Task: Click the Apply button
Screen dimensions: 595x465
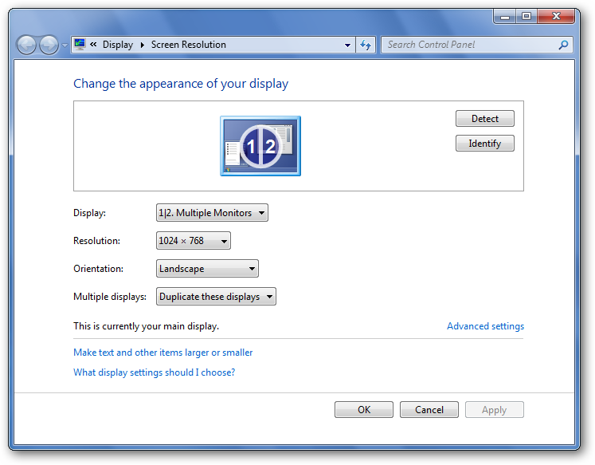Action: (495, 409)
